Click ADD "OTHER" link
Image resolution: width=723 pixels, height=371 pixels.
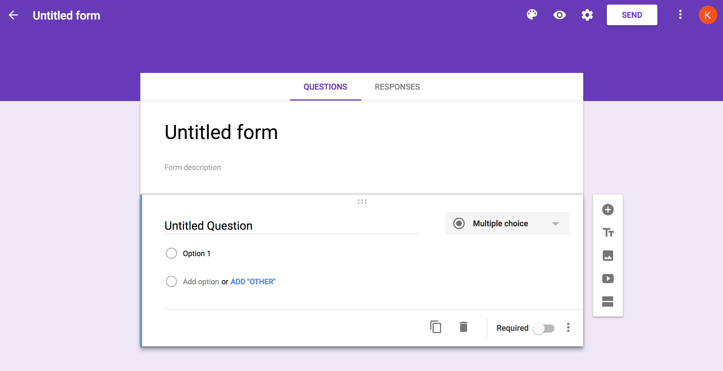tap(253, 282)
